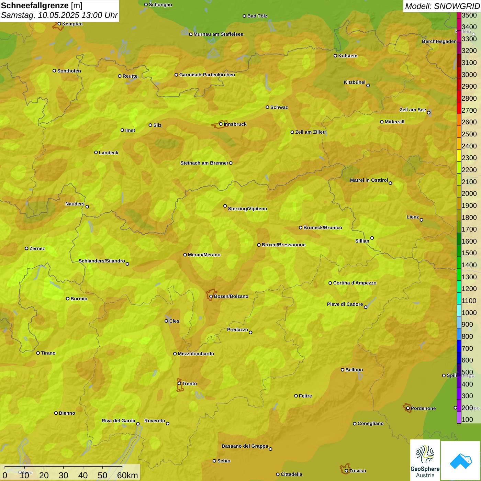
Task: Click the Kempten city marker dot
Action: (x=59, y=24)
